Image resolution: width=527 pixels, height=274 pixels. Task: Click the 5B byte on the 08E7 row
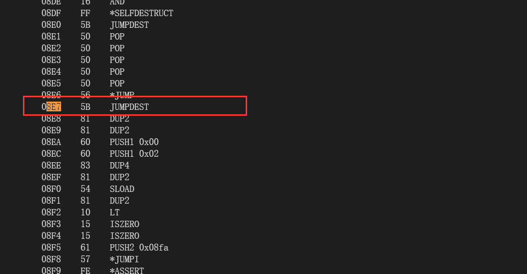tap(85, 107)
